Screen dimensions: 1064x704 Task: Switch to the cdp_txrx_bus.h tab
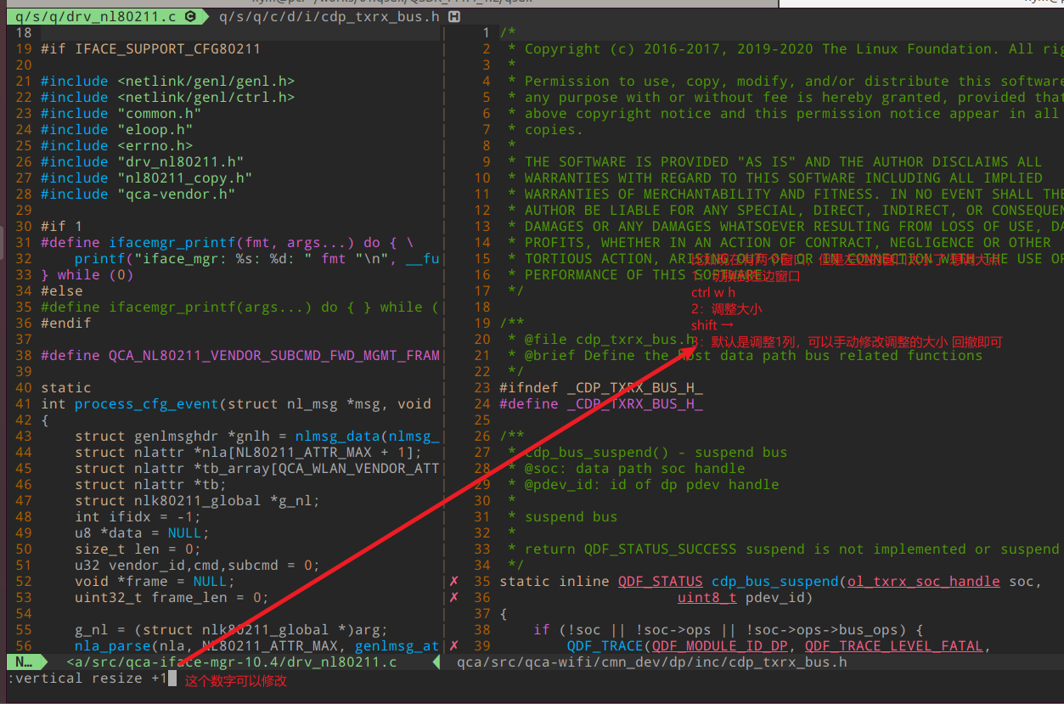339,15
